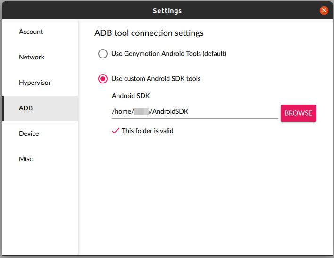Open the Device settings tab

tap(29, 134)
